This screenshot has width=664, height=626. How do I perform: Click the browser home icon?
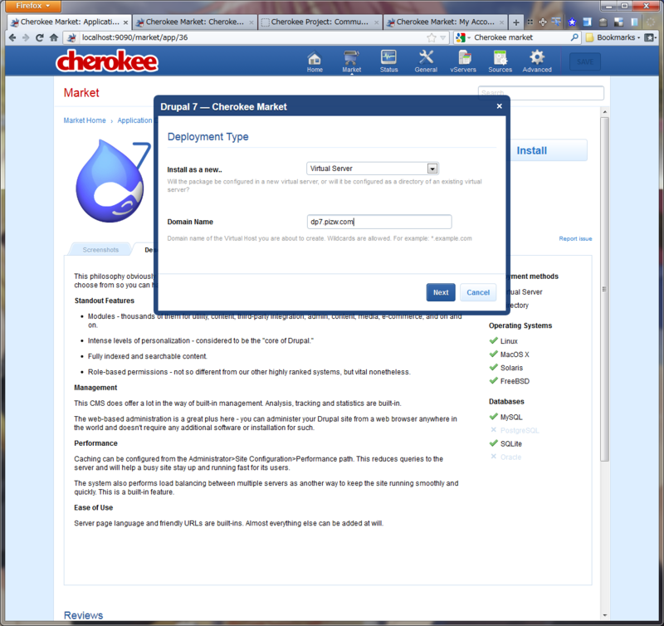click(x=53, y=37)
